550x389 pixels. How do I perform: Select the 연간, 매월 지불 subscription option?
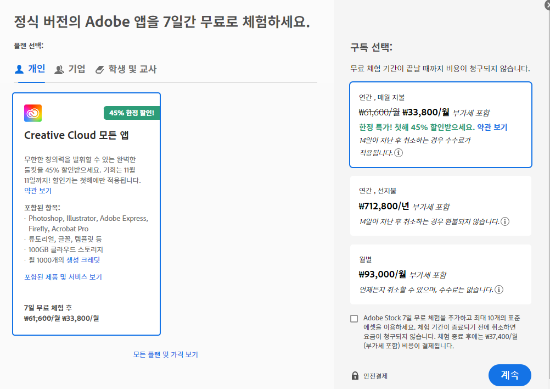(x=441, y=125)
